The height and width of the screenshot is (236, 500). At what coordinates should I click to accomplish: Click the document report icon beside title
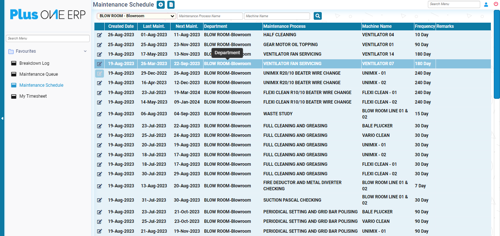[x=171, y=5]
